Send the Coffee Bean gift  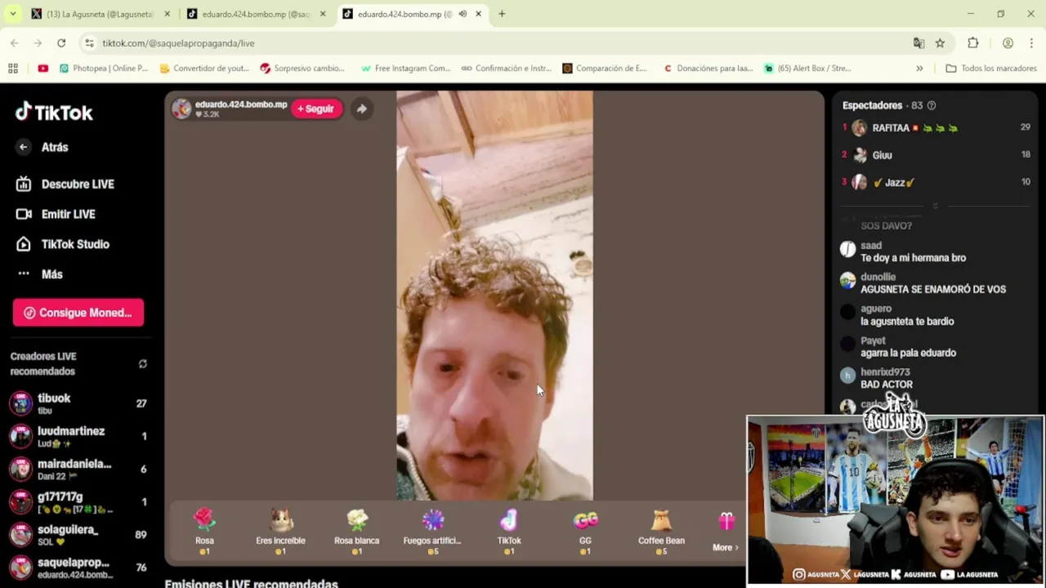coord(661,531)
